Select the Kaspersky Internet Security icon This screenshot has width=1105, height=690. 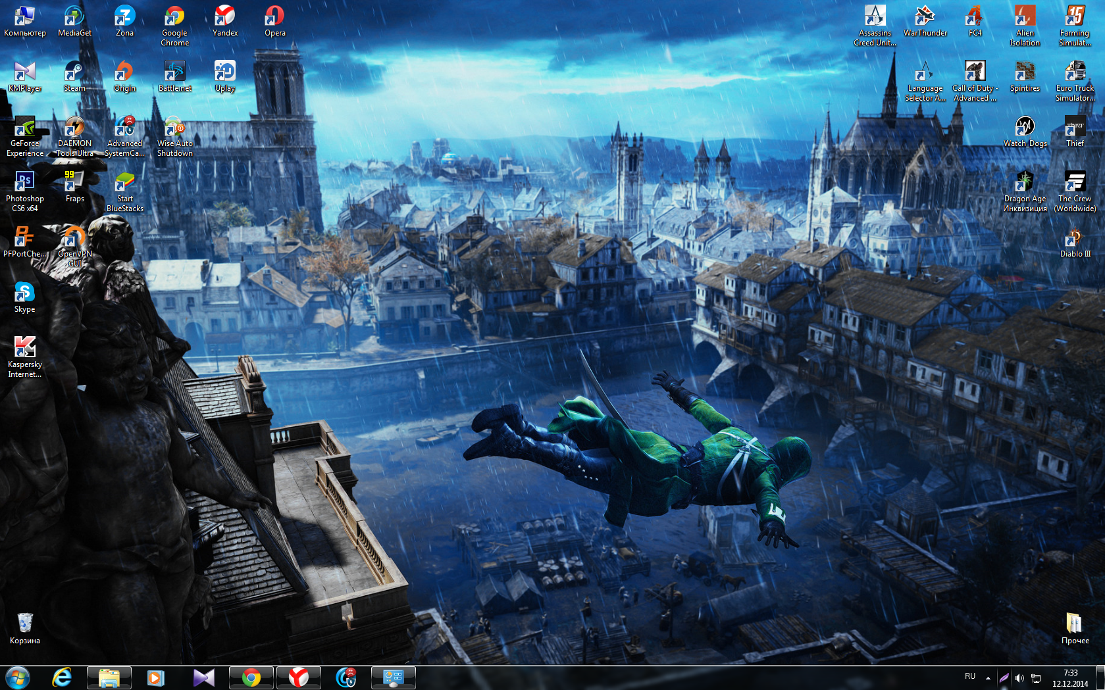coord(25,357)
